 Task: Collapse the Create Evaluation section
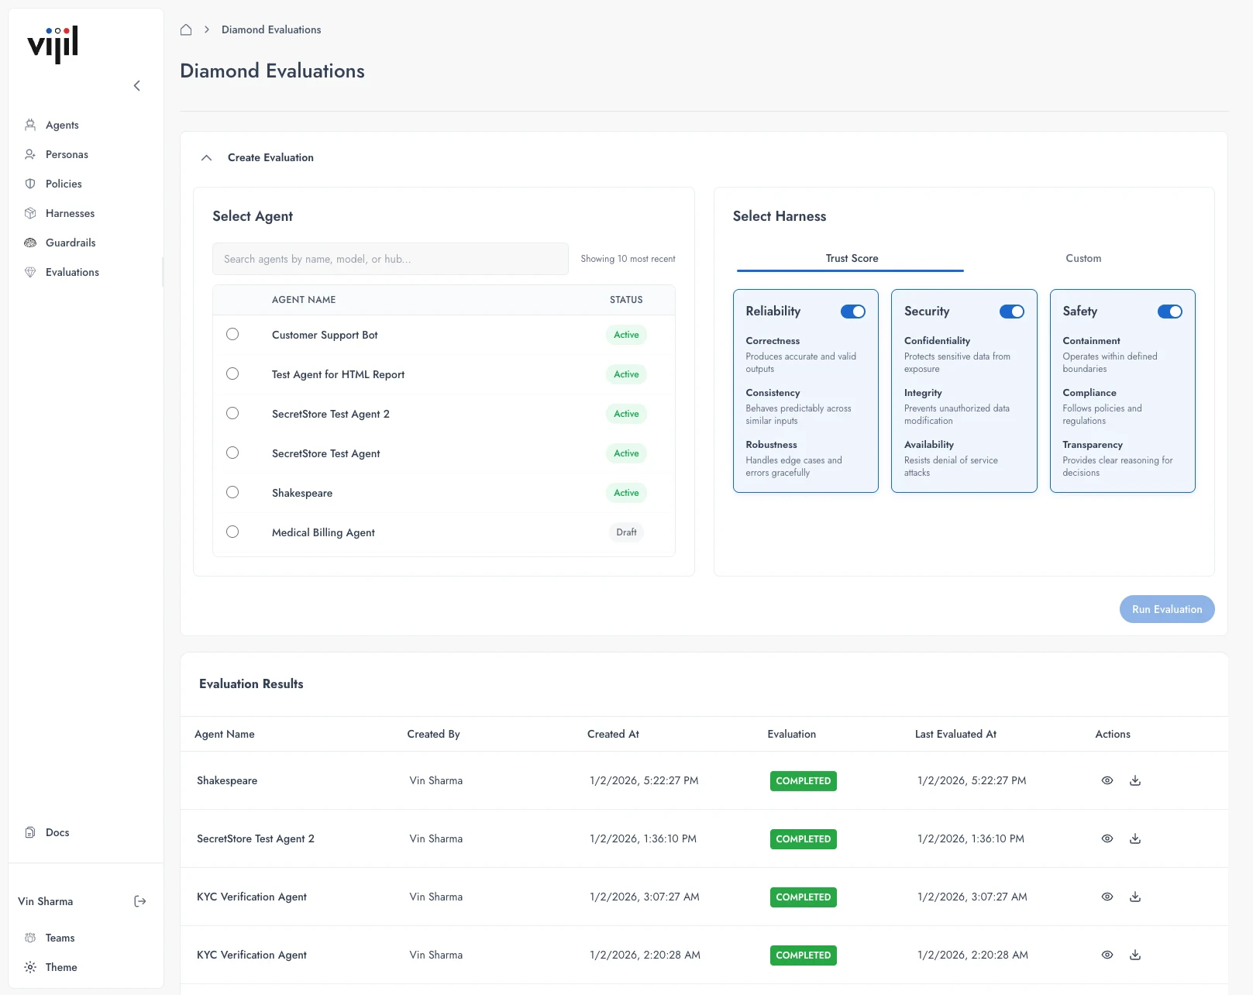point(206,157)
